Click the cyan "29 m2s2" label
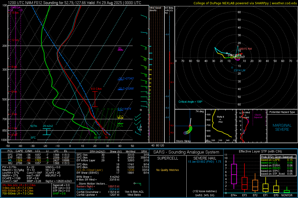Screen dimensions: 298x198 (48, 126)
